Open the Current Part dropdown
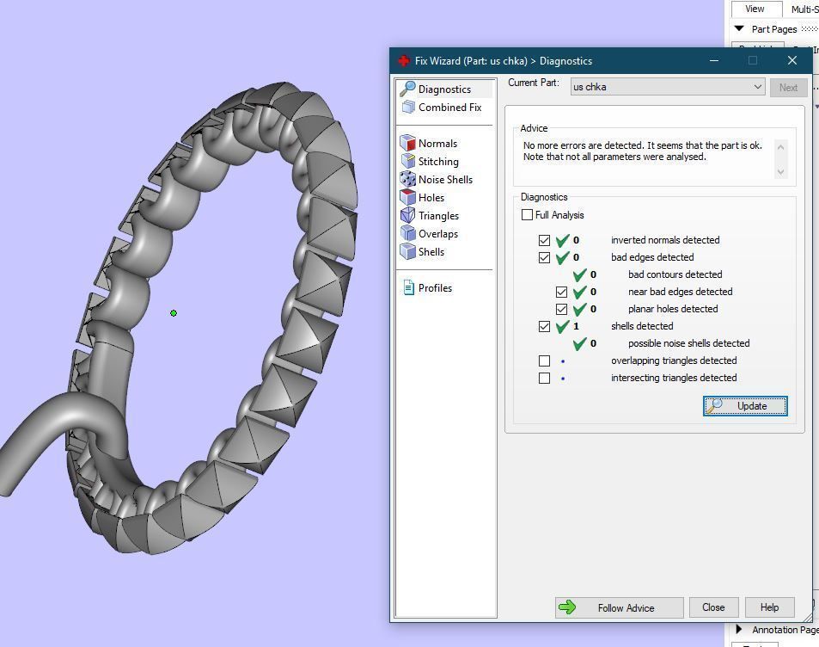The image size is (819, 647). coord(668,87)
